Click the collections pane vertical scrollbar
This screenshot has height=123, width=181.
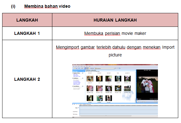tap(135, 87)
